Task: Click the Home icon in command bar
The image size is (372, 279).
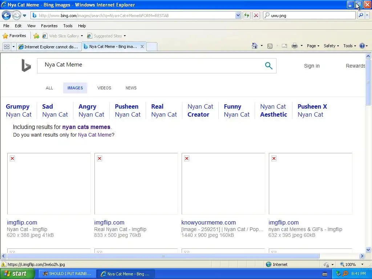Action: click(x=255, y=46)
